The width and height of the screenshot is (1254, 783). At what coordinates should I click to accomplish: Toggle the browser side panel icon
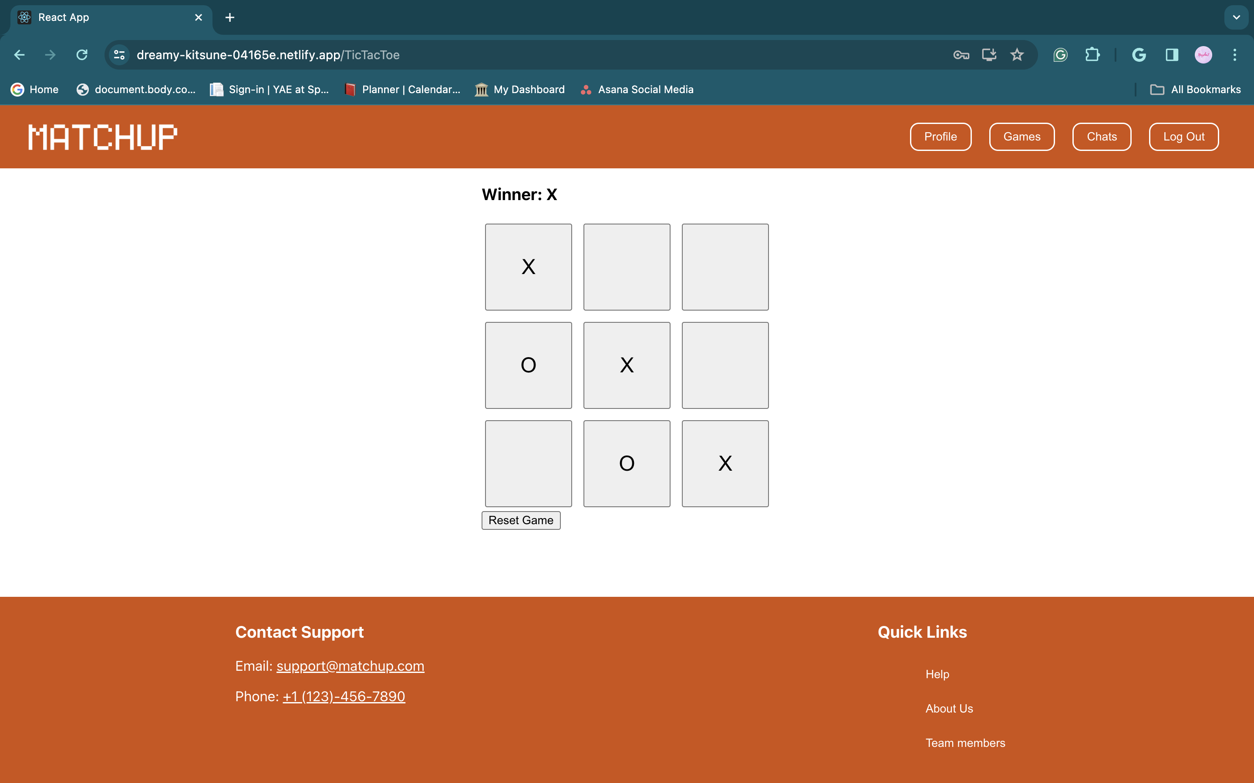click(1172, 55)
